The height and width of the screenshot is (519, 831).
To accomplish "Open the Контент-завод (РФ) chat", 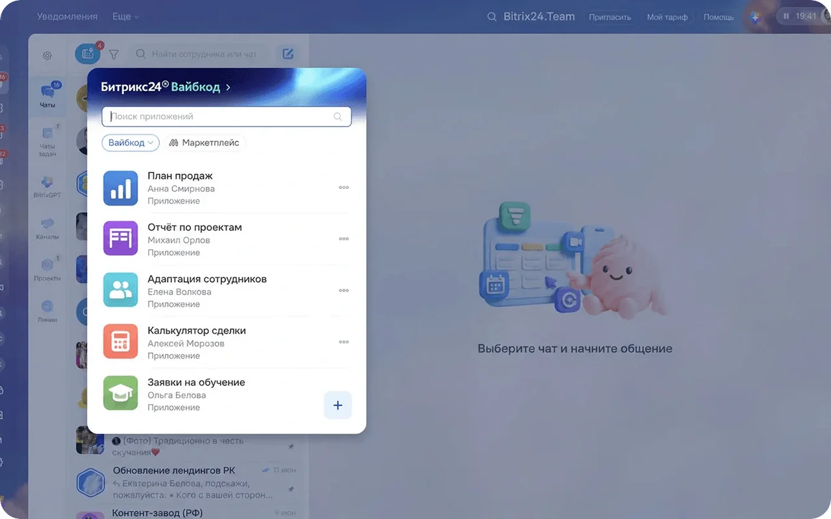I will [188, 513].
